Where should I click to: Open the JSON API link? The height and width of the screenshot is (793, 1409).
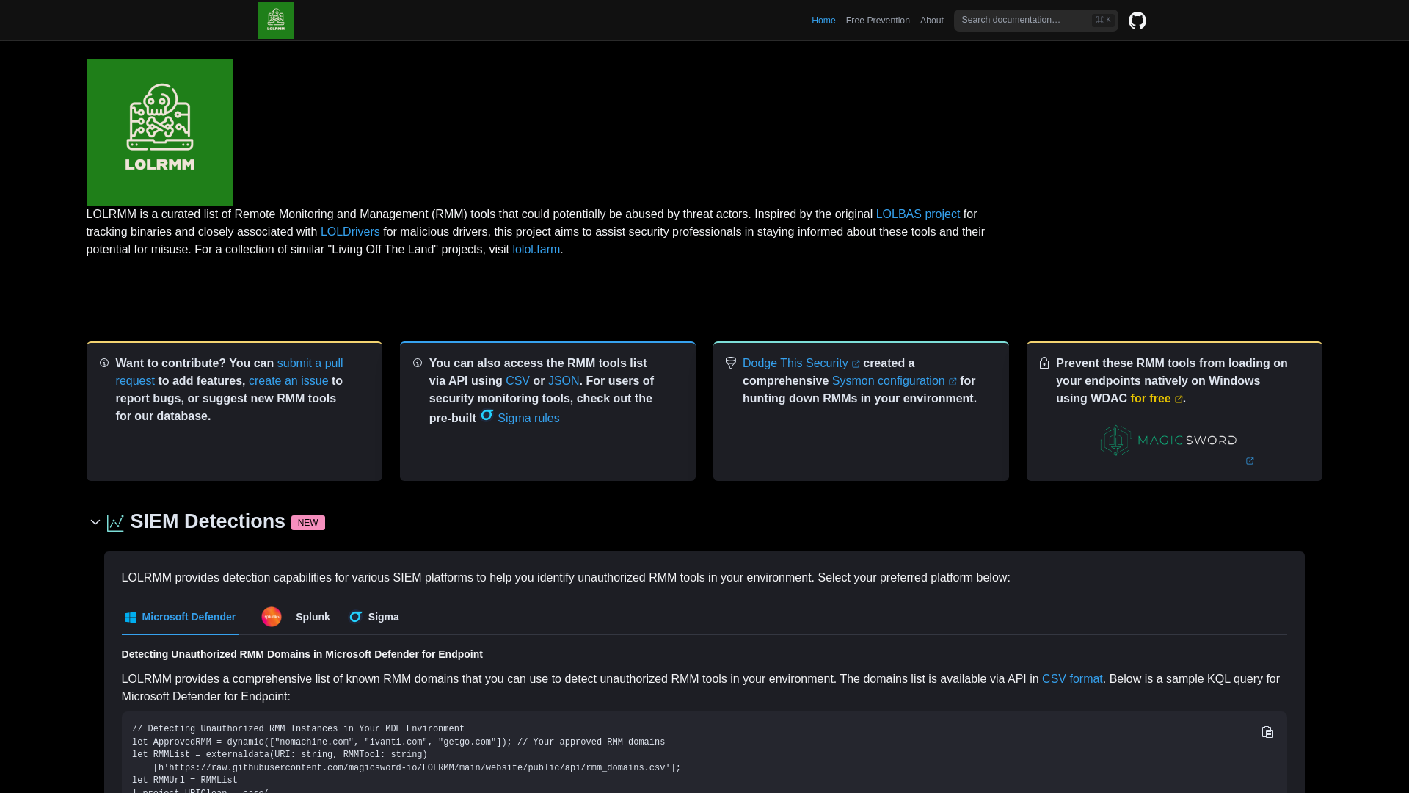[564, 381]
